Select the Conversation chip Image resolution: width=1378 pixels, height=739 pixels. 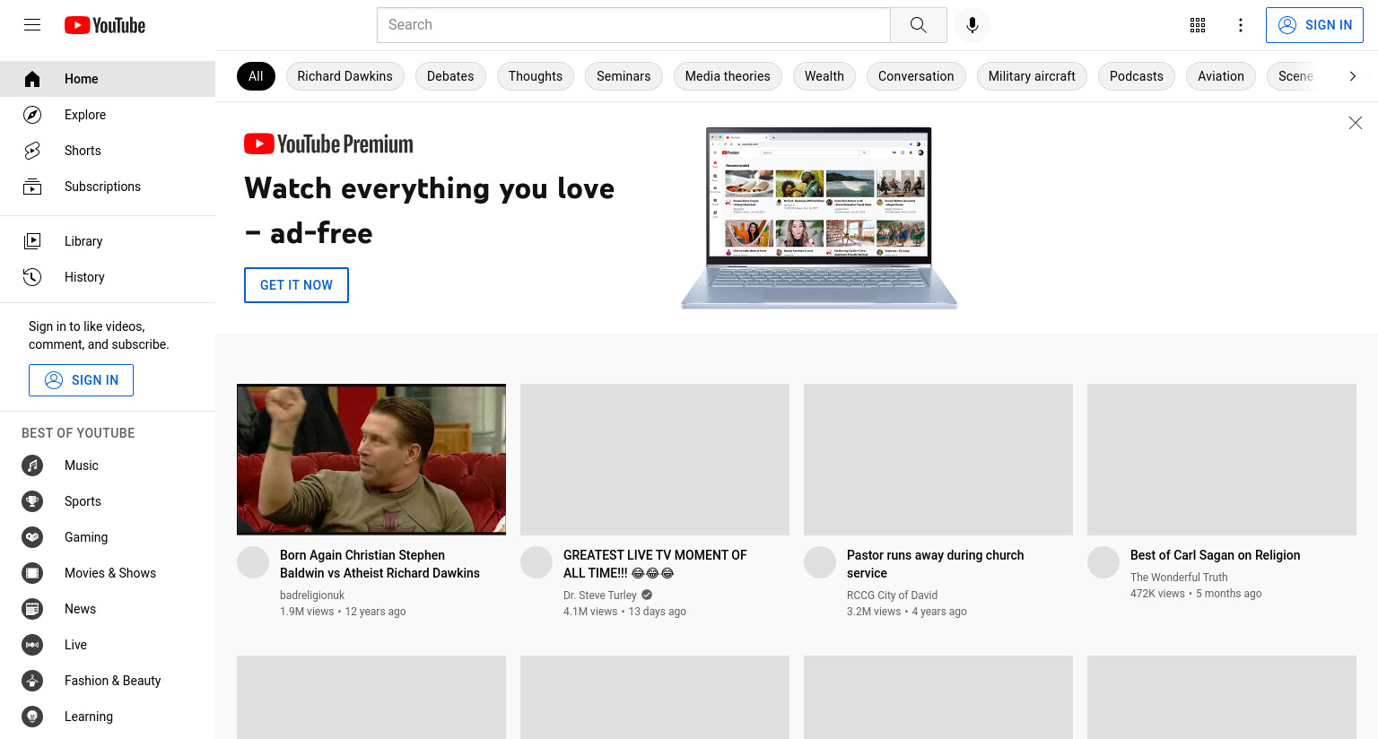(916, 76)
